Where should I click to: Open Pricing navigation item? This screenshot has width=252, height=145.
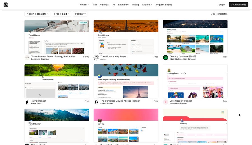(135, 5)
